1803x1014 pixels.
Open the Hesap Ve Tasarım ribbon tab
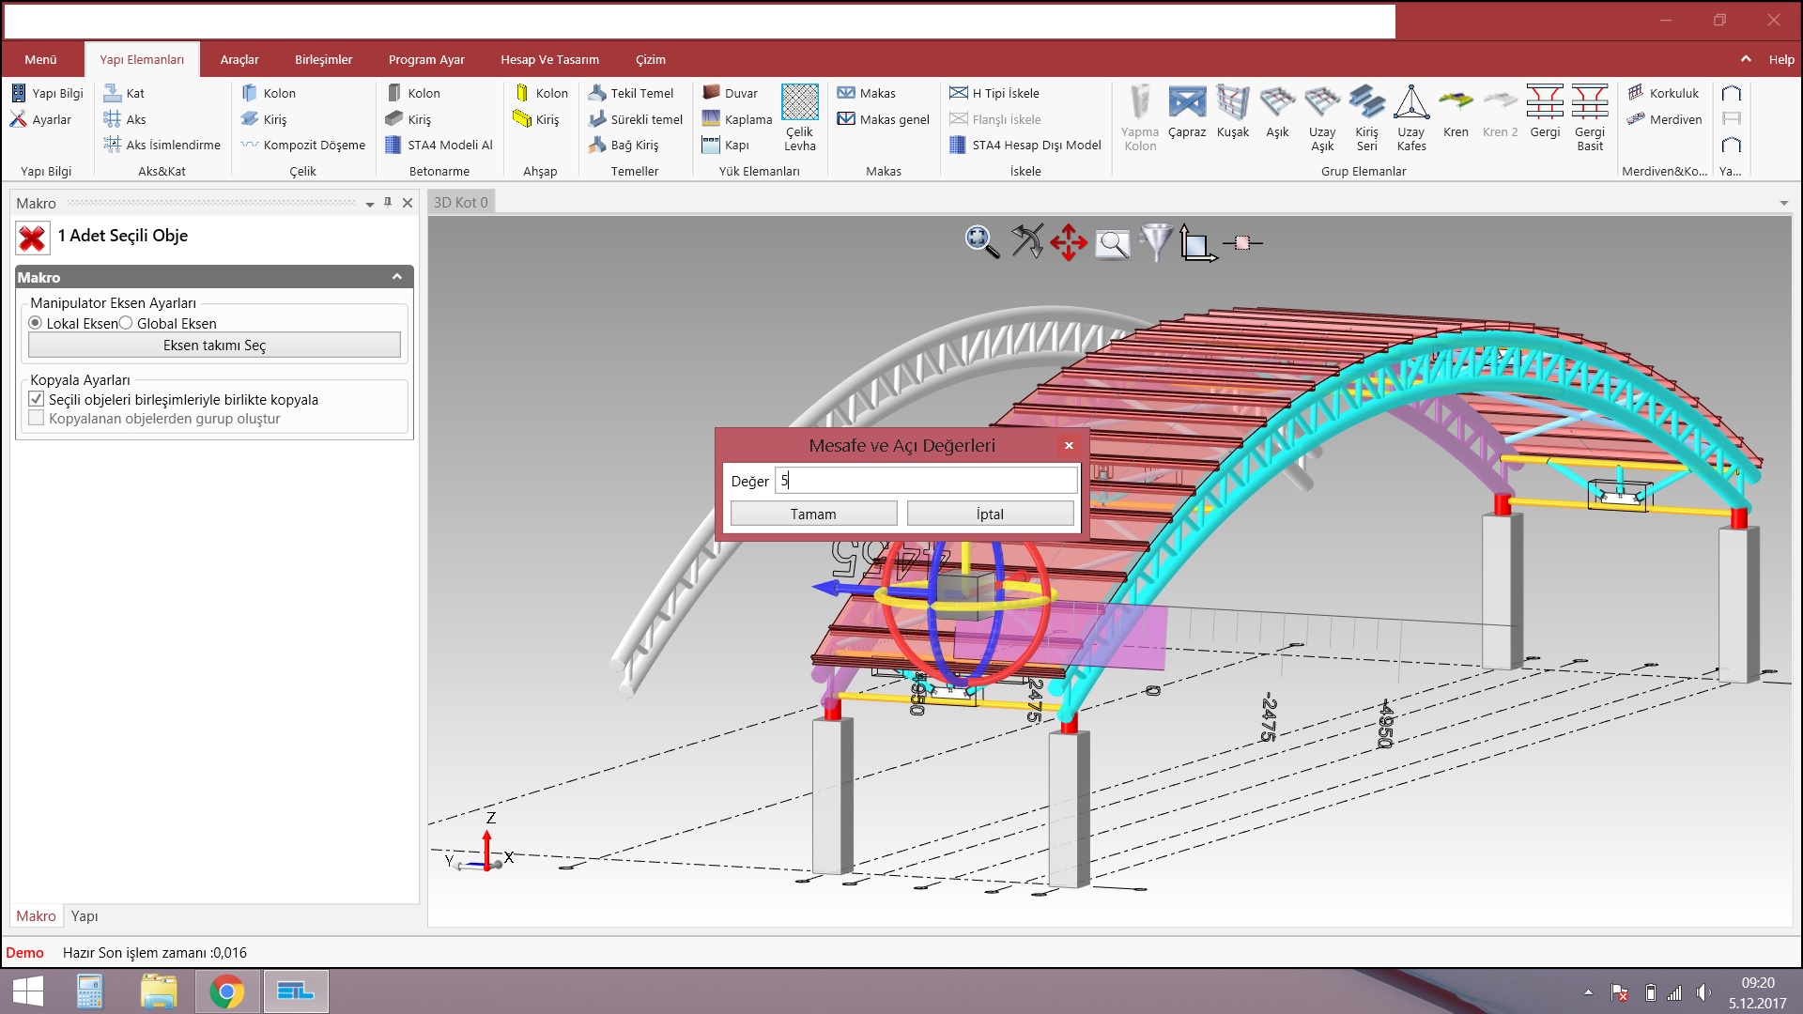(549, 59)
